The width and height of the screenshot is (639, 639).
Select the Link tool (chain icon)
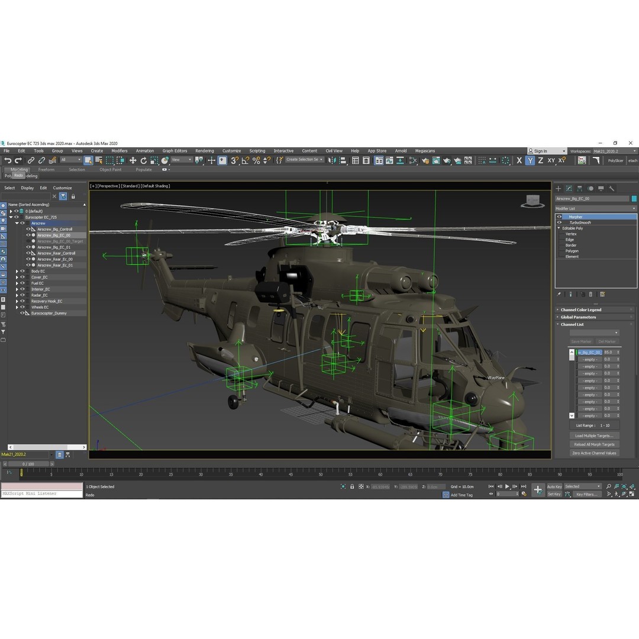click(31, 160)
